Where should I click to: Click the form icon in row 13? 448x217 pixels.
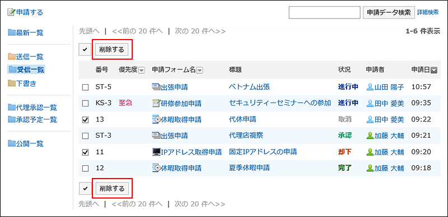(x=156, y=119)
